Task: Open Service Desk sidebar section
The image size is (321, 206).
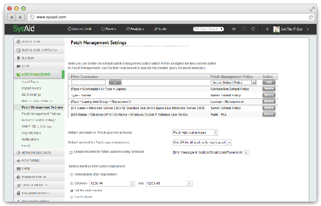Action: pos(39,41)
